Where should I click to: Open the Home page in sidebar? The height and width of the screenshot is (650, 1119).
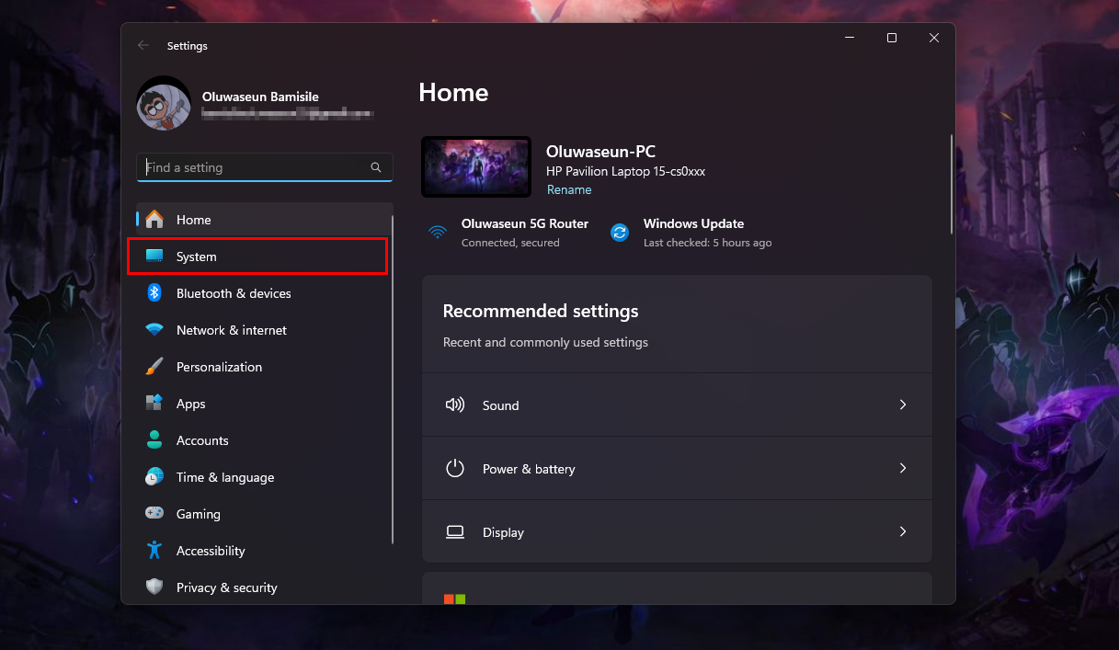tap(265, 220)
